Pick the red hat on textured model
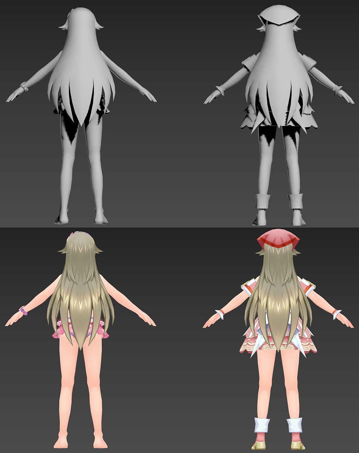 (x=279, y=239)
